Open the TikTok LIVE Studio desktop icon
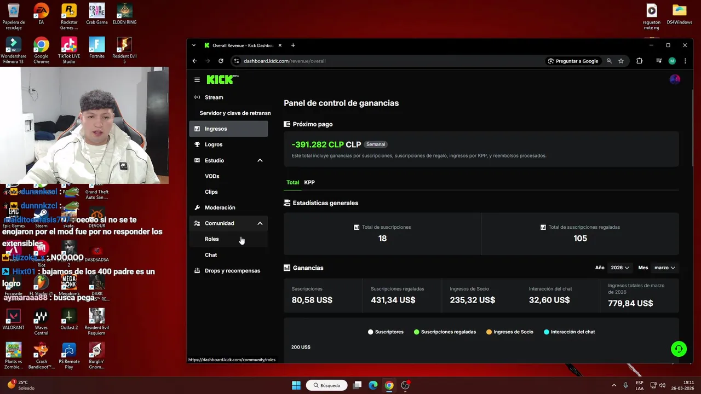This screenshot has width=701, height=394. point(69,50)
